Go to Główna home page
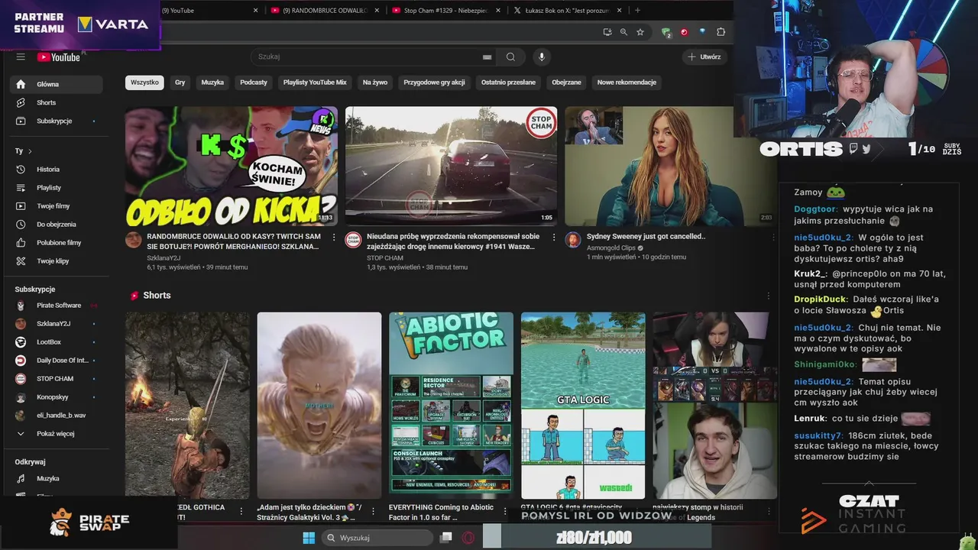The width and height of the screenshot is (978, 550). [x=57, y=84]
